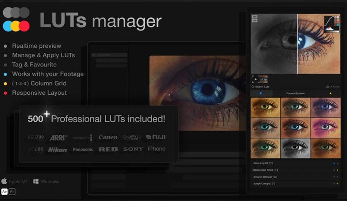Open the yellow star favourites tab
Image resolution: width=347 pixels, height=201 pixels.
pyautogui.click(x=330, y=93)
